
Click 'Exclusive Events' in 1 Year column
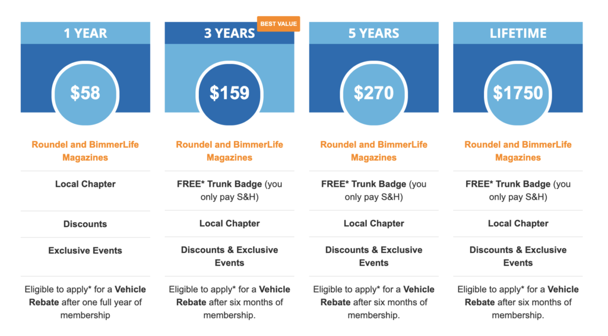point(85,251)
